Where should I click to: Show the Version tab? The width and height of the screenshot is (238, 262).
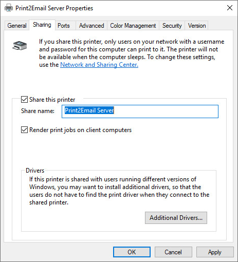coord(197,26)
